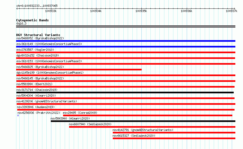Select the red bar under esv2763587
243x149 pixels.
click(126, 52)
